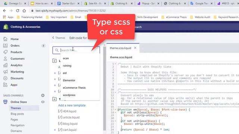Viewport: 239px width, 134px height.
Task: Click the Orders count badge 7
Action: click(x=43, y=45)
